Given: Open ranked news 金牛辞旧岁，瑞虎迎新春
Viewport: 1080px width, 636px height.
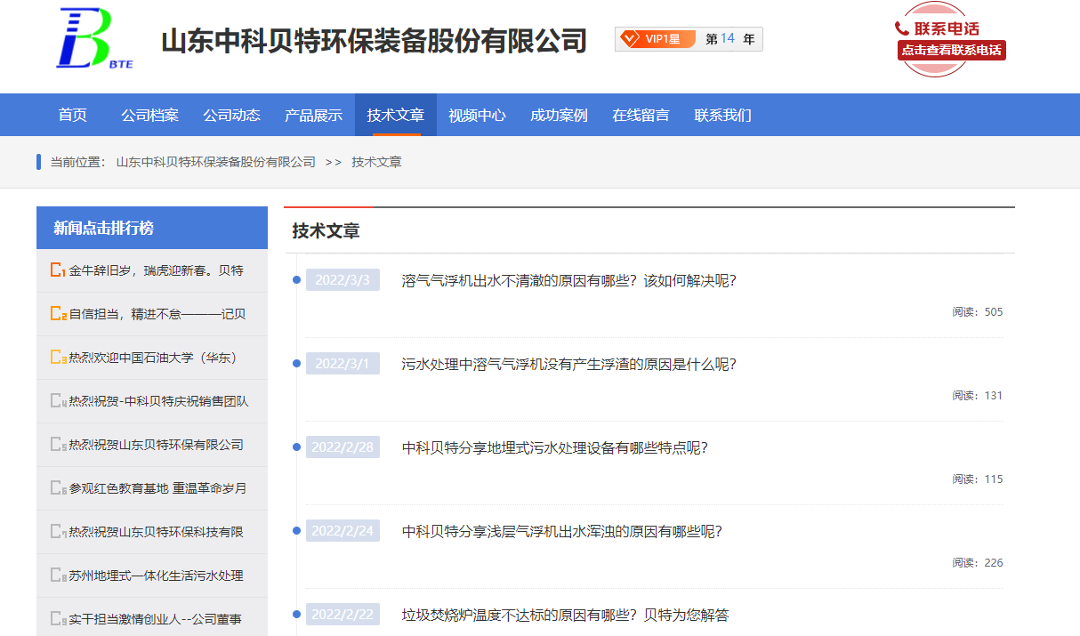Looking at the screenshot, I should [x=157, y=270].
